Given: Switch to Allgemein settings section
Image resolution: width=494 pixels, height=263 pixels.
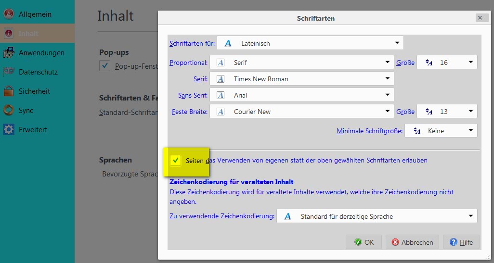Looking at the screenshot, I should pos(37,14).
